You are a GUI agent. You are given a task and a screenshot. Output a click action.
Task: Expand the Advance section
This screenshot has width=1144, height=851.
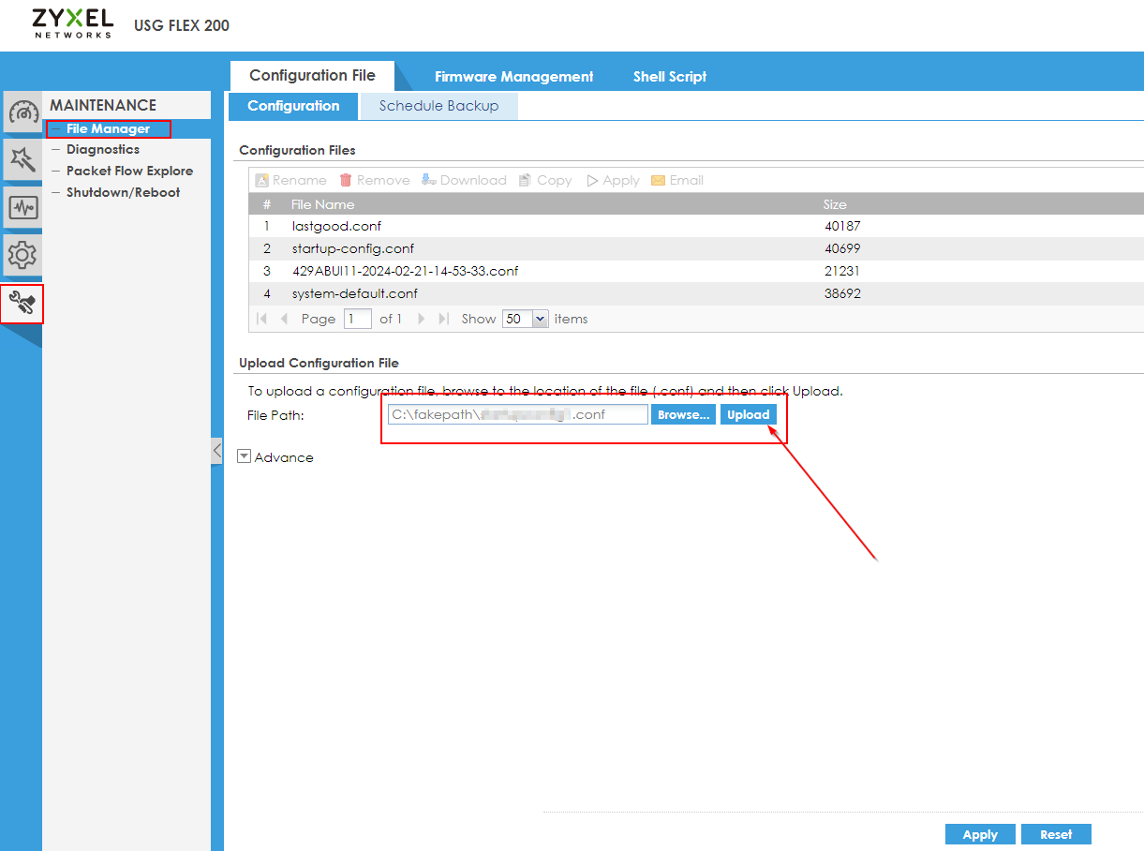pyautogui.click(x=245, y=456)
